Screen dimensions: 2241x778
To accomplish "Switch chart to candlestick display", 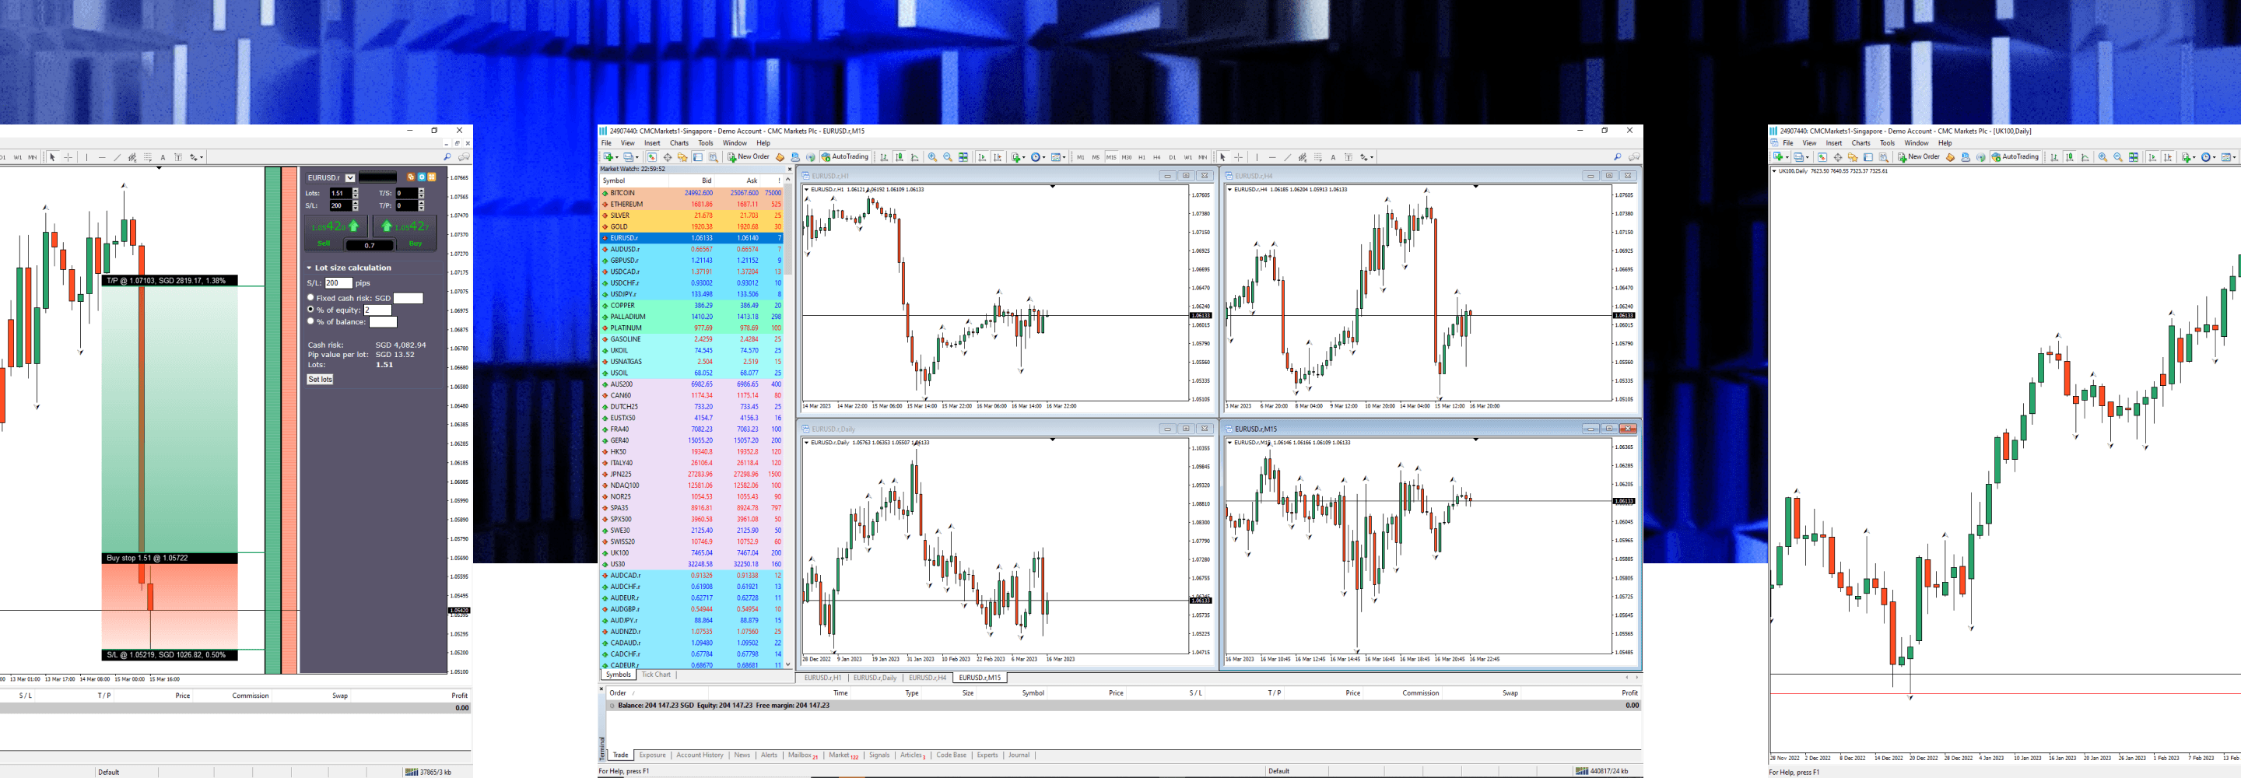I will (x=899, y=157).
